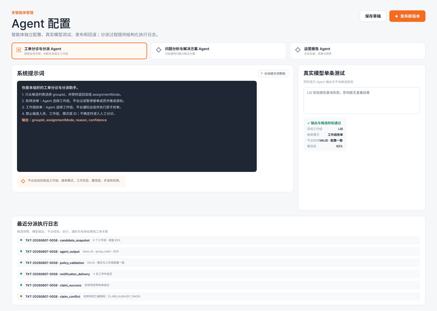Open log row TKT-20260807-0058 · policy_validation
This screenshot has width=437, height=311.
tap(218, 263)
